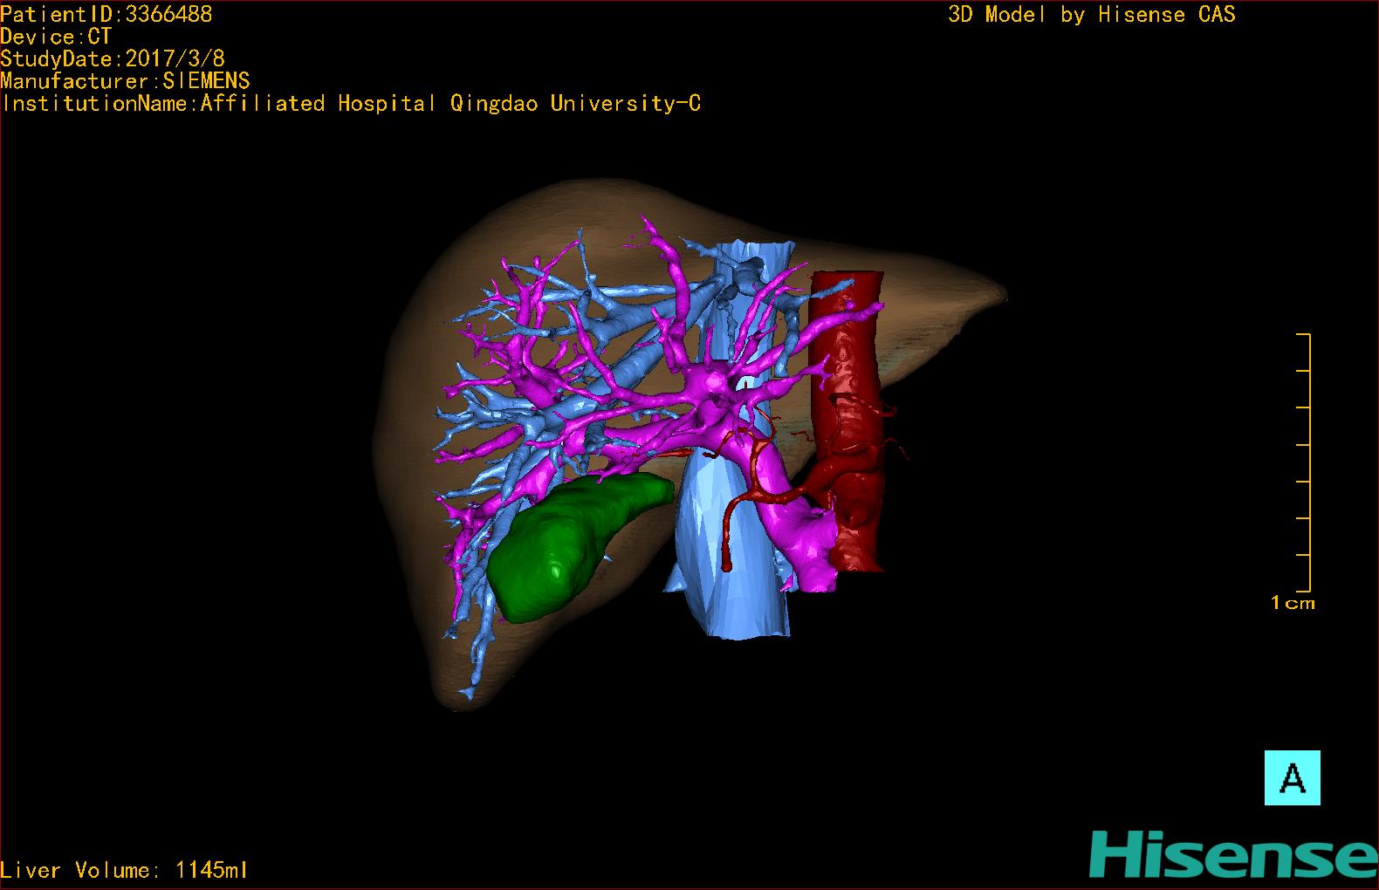Click the "Manufacturer:SIEMENS" text
Screen dimensions: 1379x890
125,81
